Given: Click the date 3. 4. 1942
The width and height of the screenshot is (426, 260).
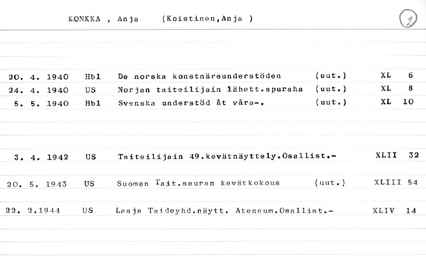Looking at the screenshot, I should click(41, 157).
